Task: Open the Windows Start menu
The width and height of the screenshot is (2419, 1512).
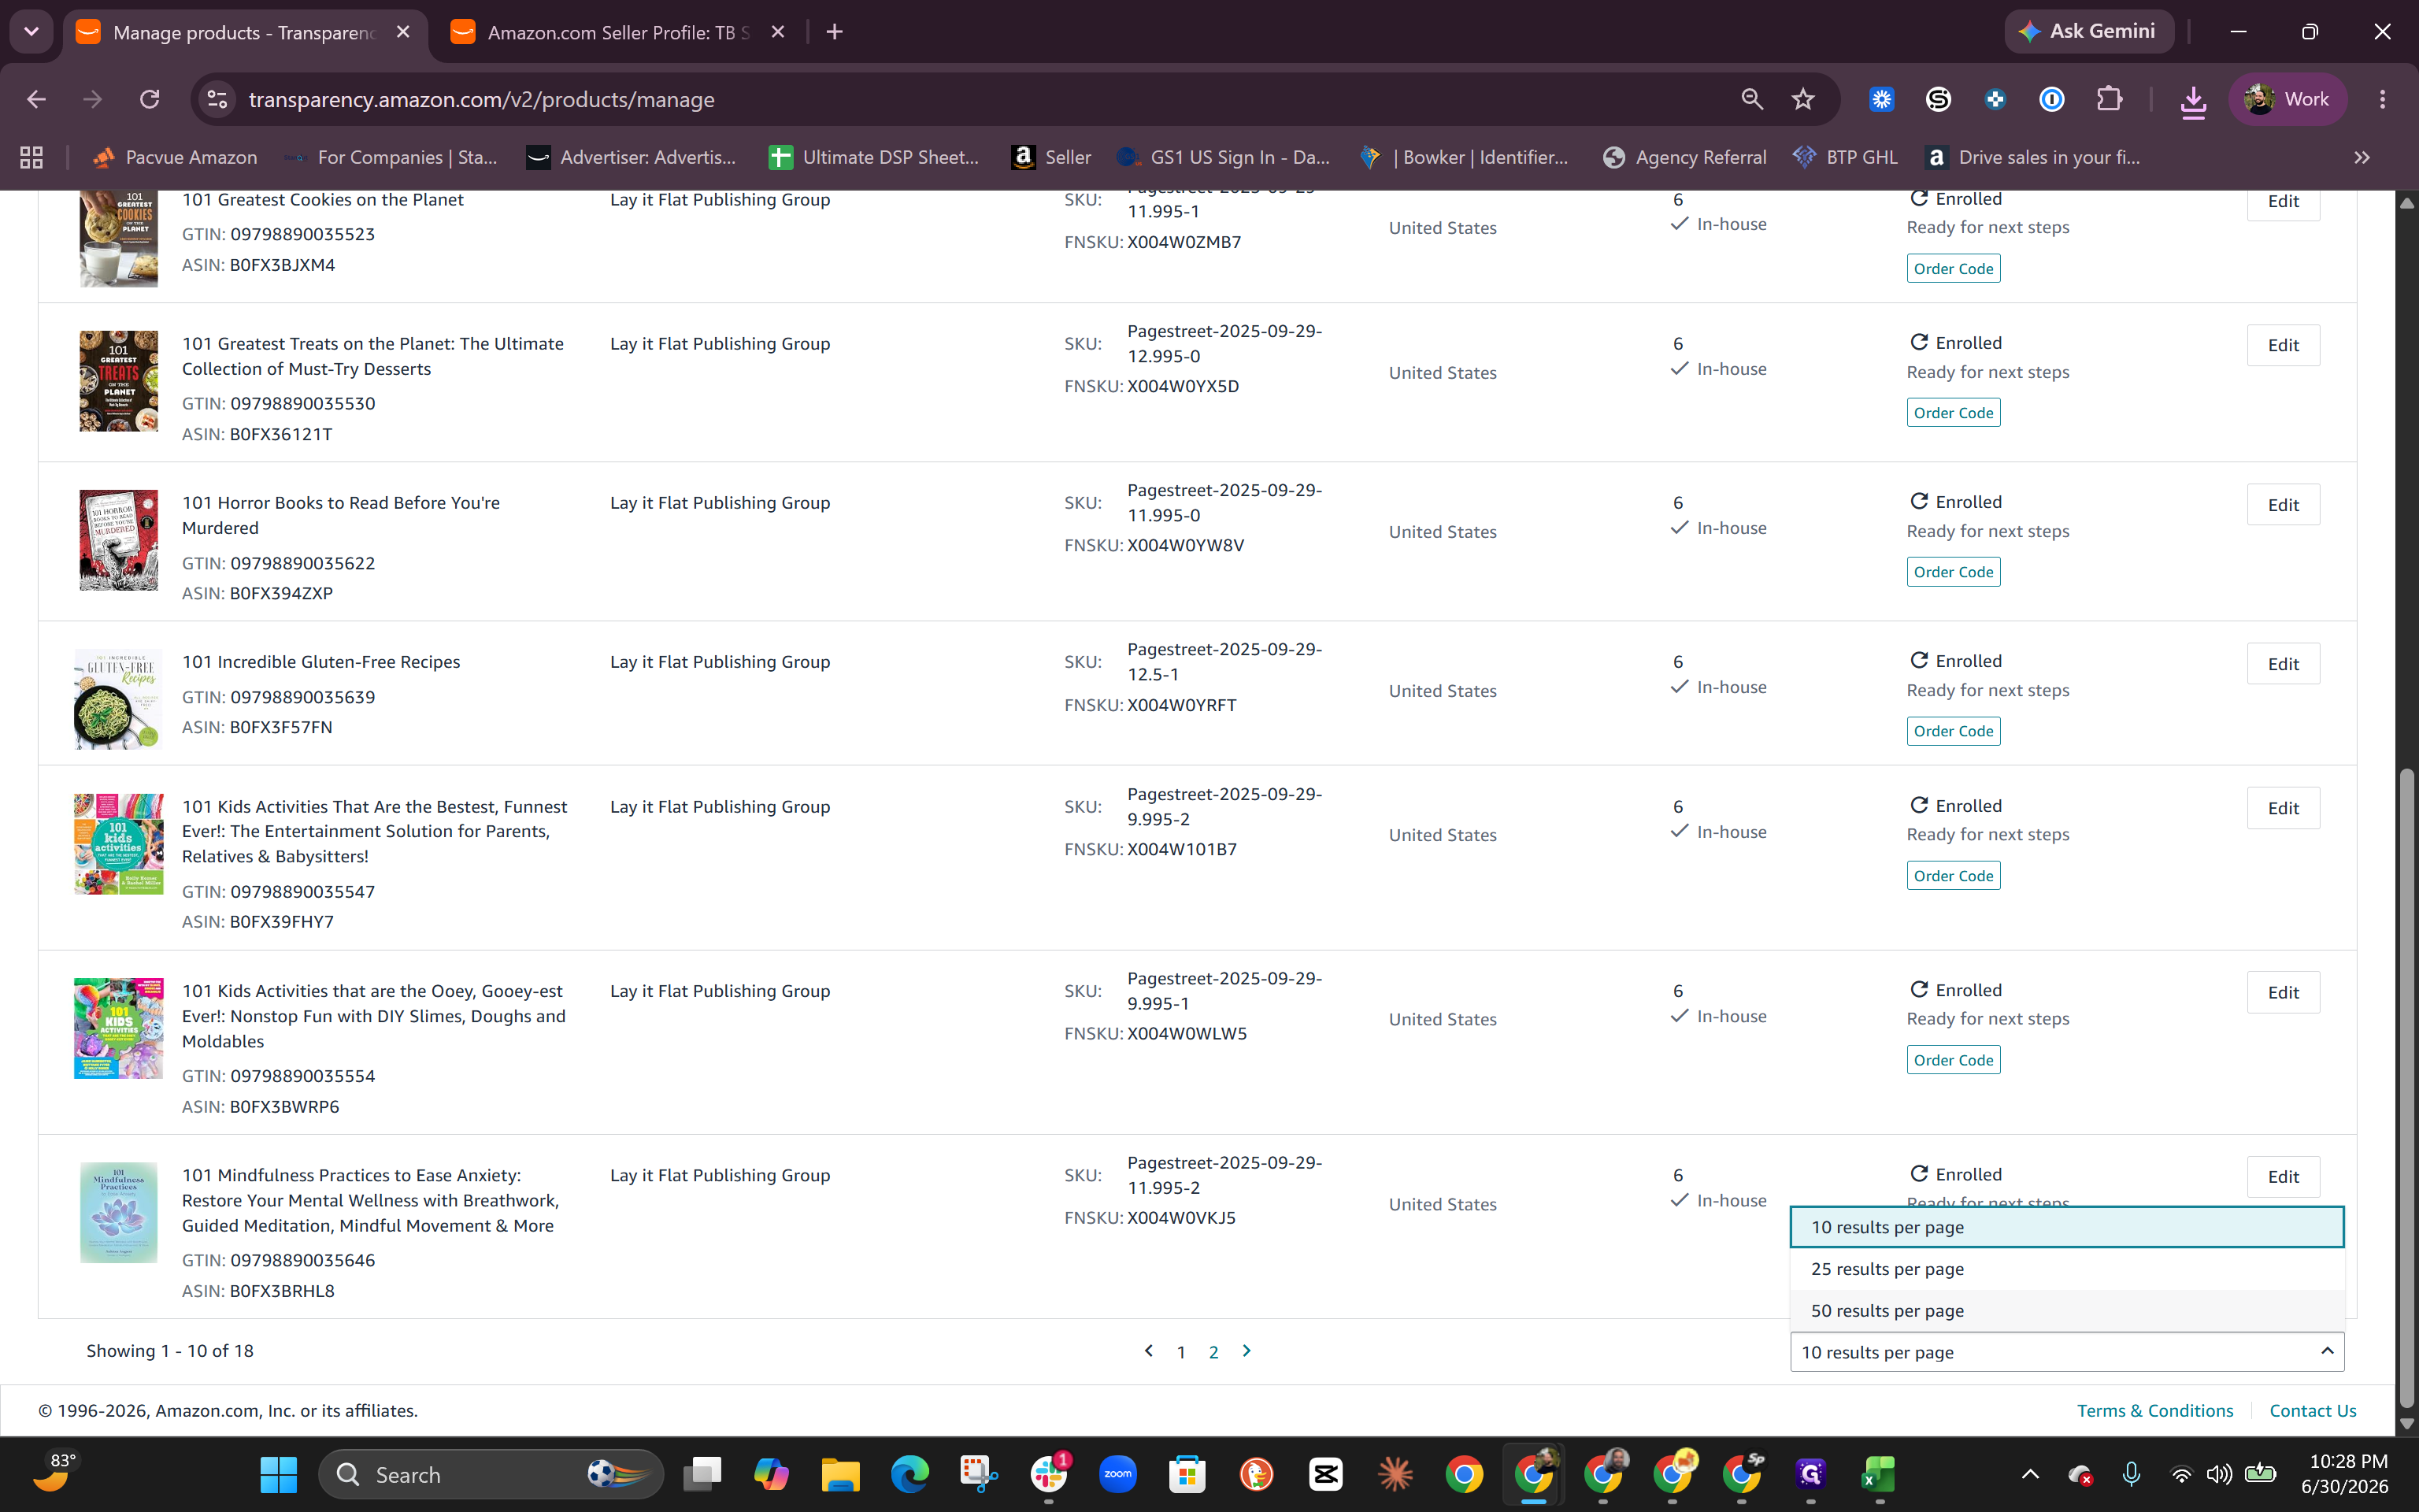Action: point(278,1474)
